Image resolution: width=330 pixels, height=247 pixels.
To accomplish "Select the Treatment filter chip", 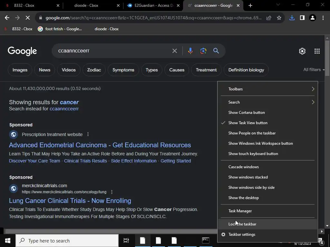I will 206,70.
